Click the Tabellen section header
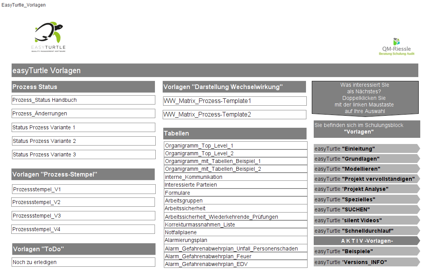Viewport: 428px width, 271px height. pos(235,134)
